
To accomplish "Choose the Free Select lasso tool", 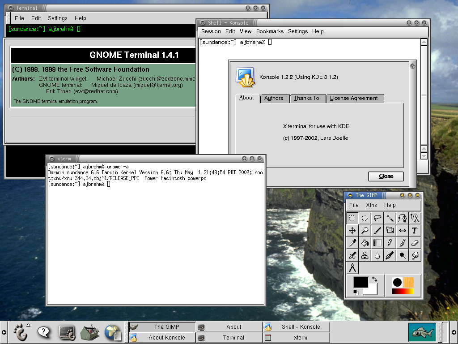I will [x=377, y=218].
